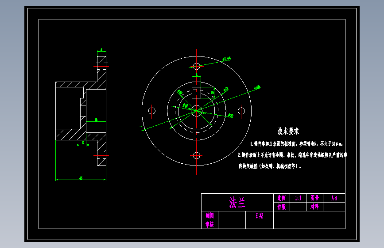The image size is (384, 248).
Task: Click the 材料 label cell
Action: click(x=315, y=207)
